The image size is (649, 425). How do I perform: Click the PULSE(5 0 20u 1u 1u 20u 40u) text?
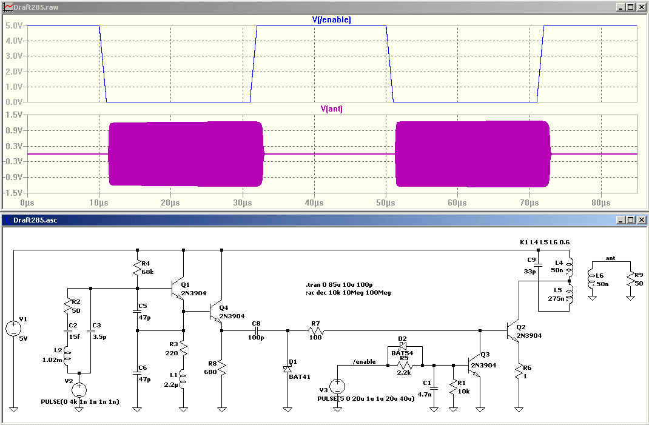(x=366, y=398)
